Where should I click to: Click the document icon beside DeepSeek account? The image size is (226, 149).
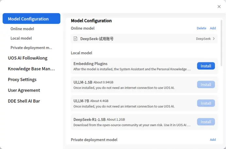click(x=75, y=38)
